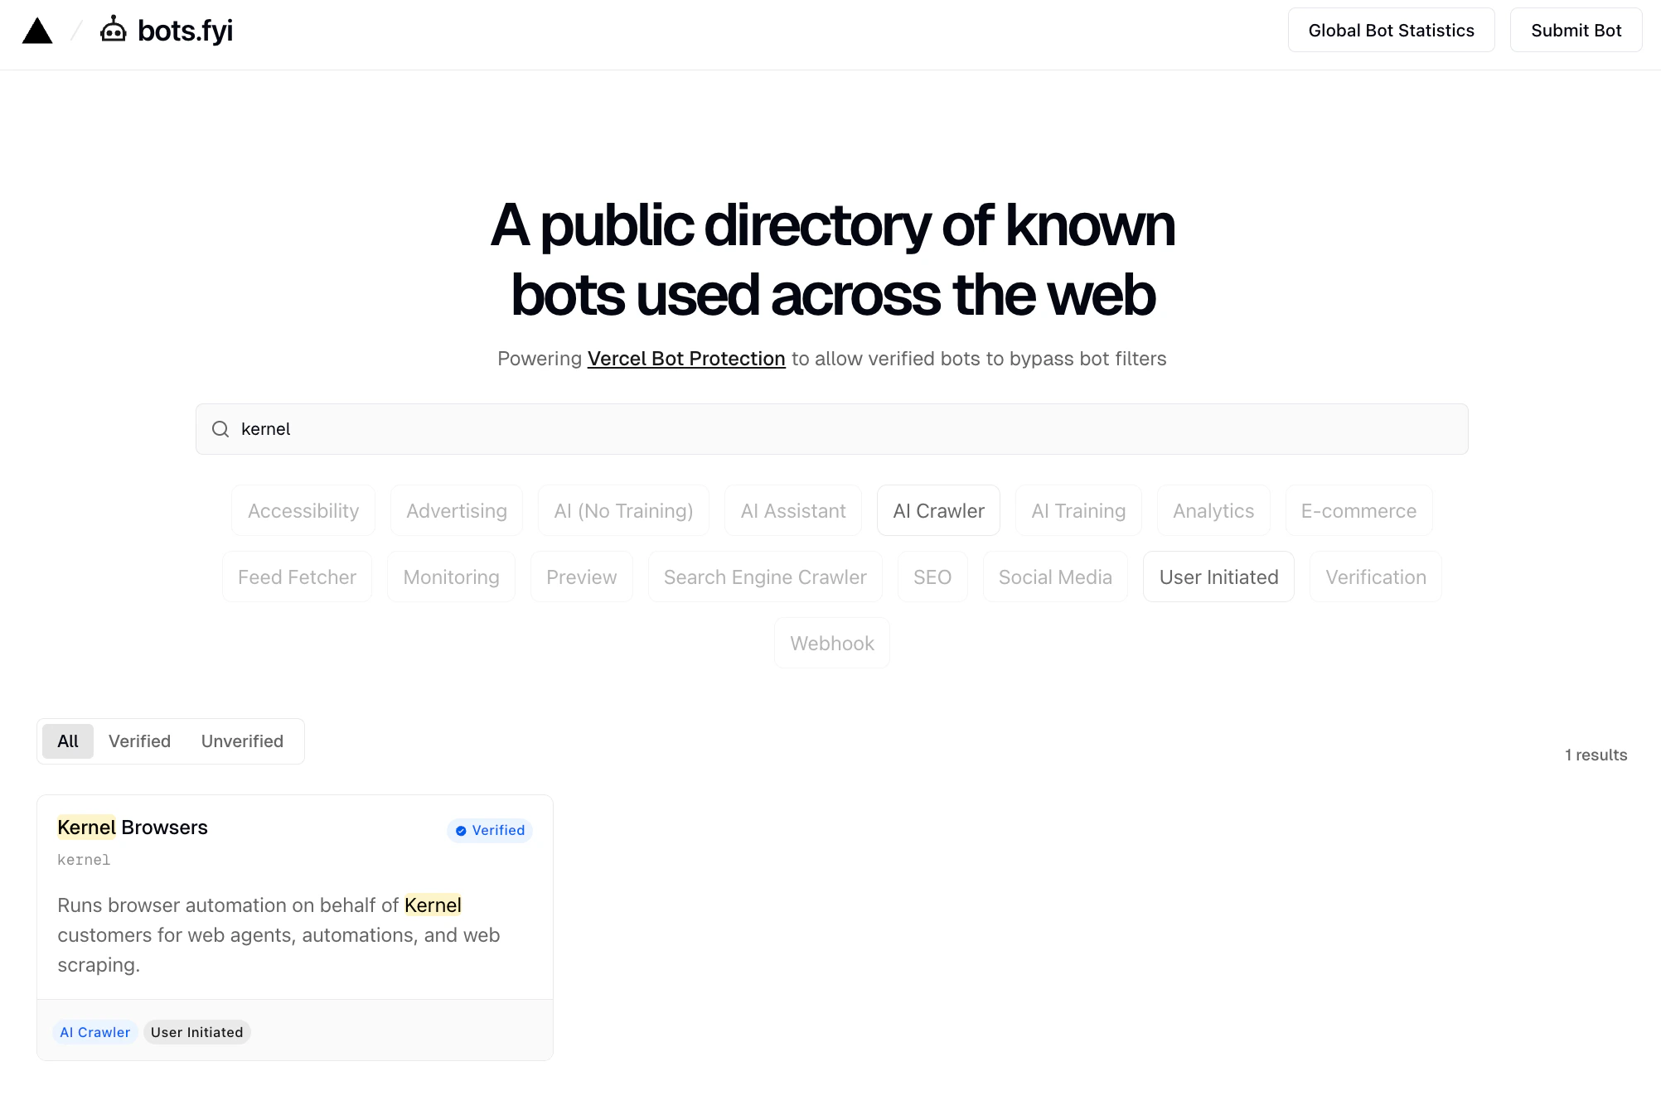Screen dimensions: 1661x1105
Task: Toggle the AI Crawler category filter
Action: tap(937, 510)
